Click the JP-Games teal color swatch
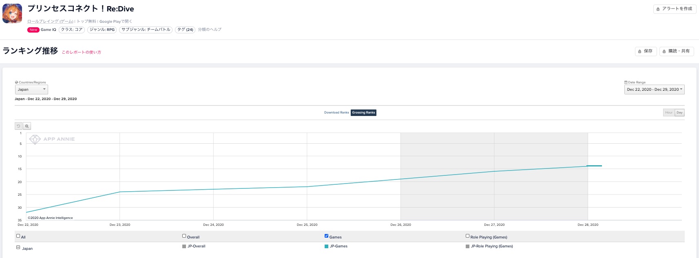This screenshot has width=699, height=258. (326, 246)
